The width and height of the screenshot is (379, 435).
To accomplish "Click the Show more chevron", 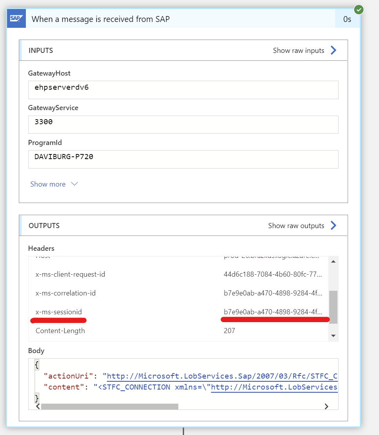I will pos(74,184).
